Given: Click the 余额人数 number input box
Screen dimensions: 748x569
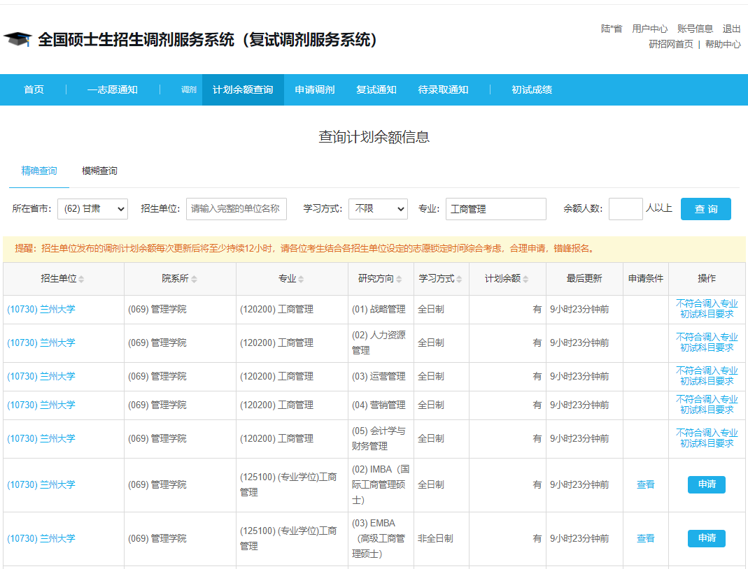Looking at the screenshot, I should [x=625, y=209].
